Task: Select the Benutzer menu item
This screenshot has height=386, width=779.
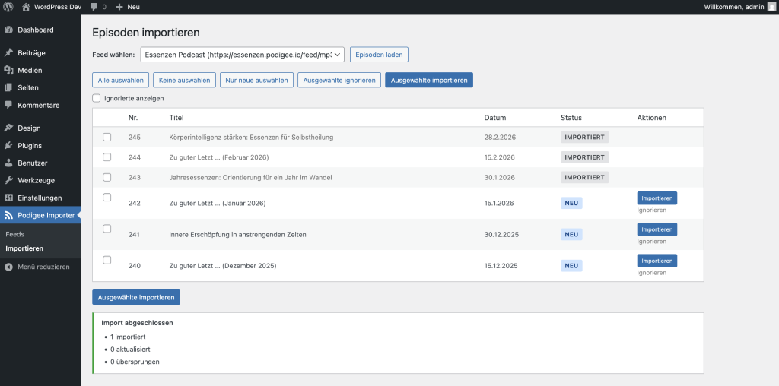Action: pos(32,163)
